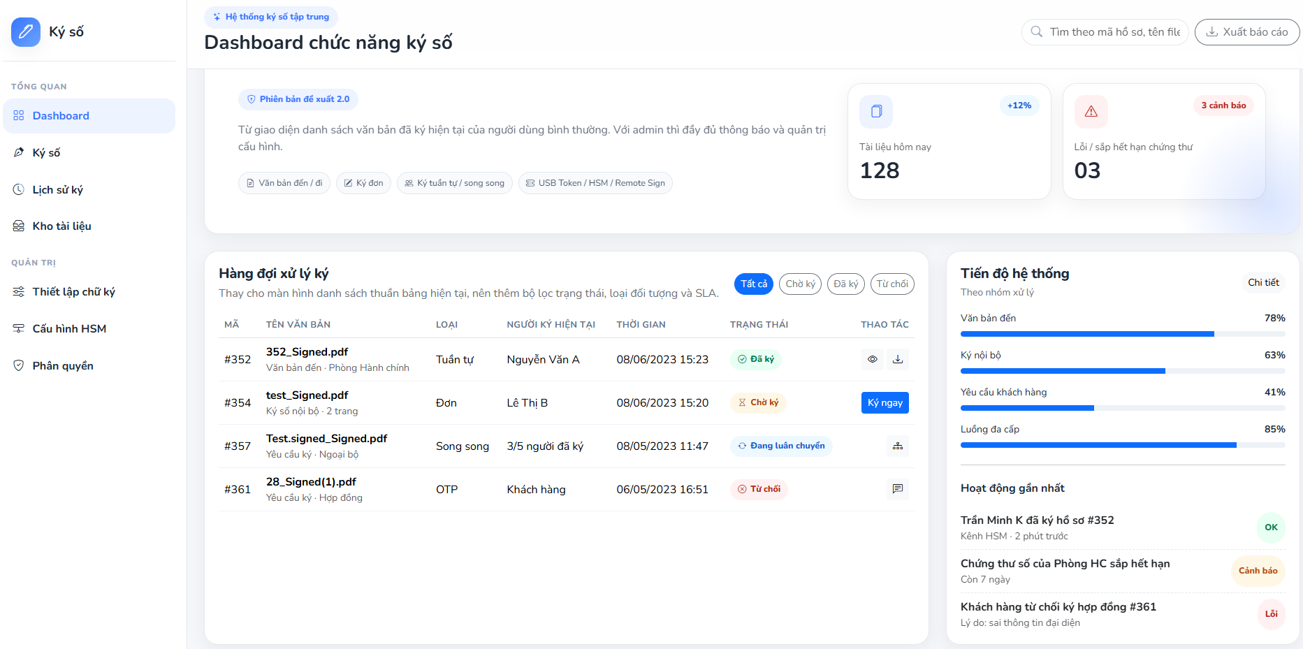Click file name 352_Signed.pdf
The height and width of the screenshot is (649, 1303).
(307, 352)
